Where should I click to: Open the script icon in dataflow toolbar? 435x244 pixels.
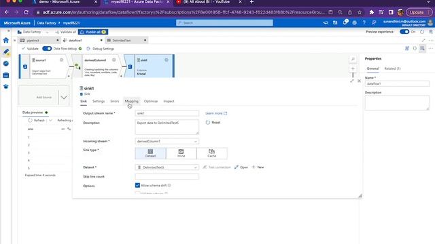click(406, 48)
